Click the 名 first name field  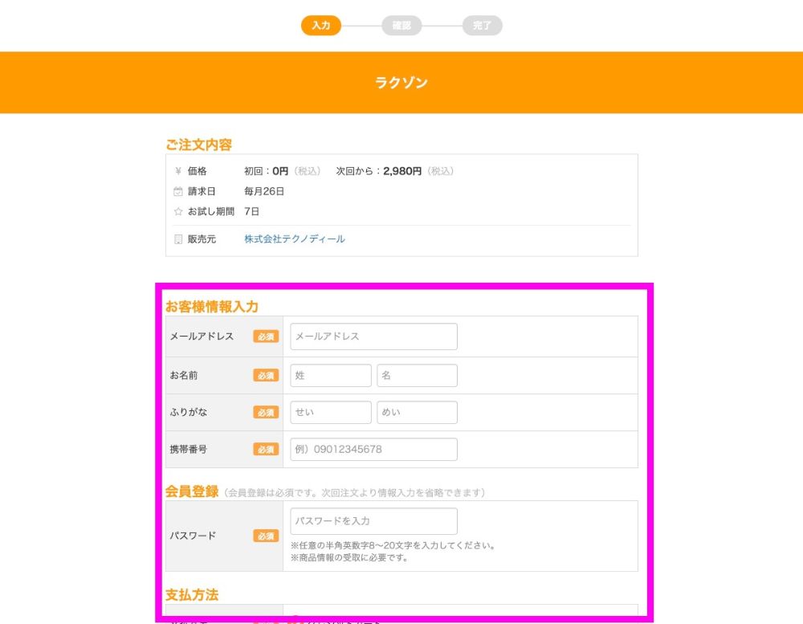[417, 375]
